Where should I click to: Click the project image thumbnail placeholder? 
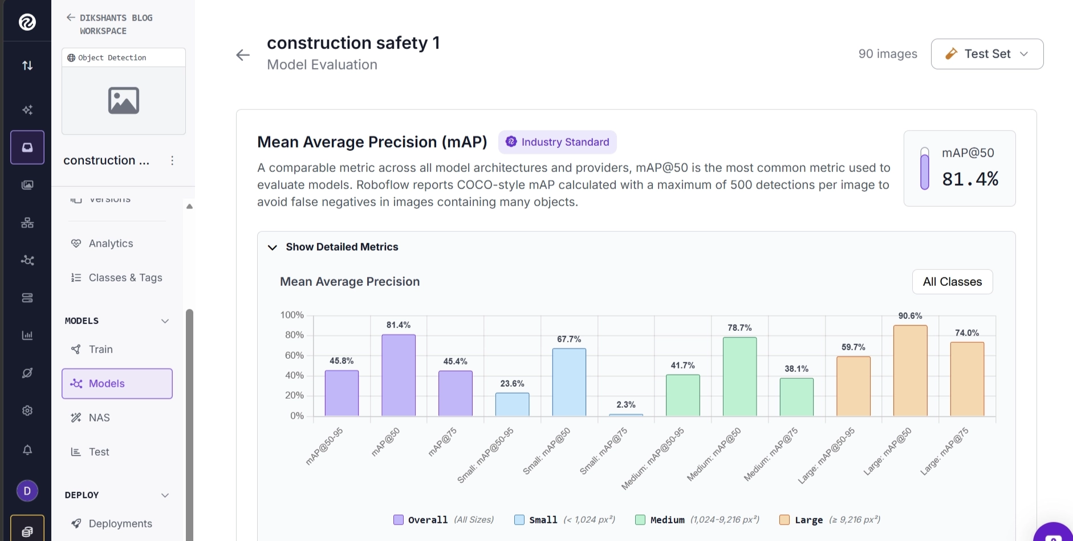click(x=124, y=101)
